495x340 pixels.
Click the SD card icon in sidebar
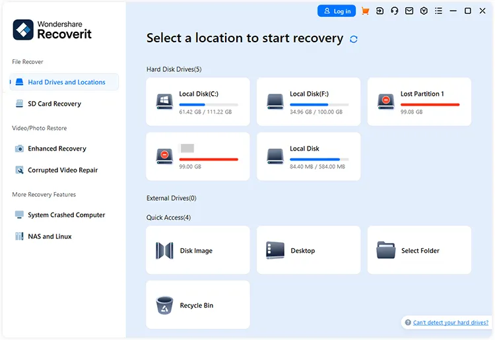pos(19,104)
